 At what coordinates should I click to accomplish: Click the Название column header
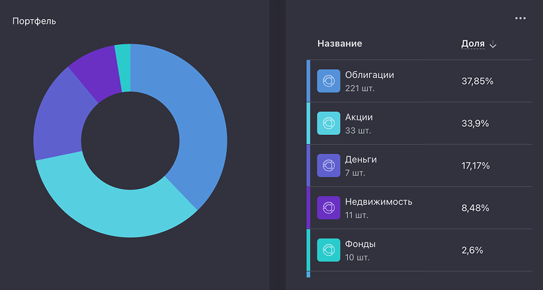click(x=339, y=44)
